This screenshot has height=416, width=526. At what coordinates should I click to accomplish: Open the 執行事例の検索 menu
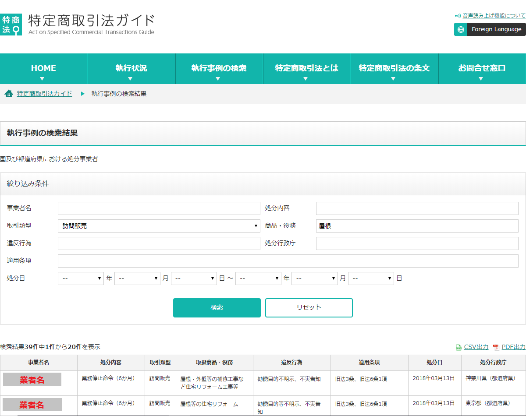tap(219, 69)
